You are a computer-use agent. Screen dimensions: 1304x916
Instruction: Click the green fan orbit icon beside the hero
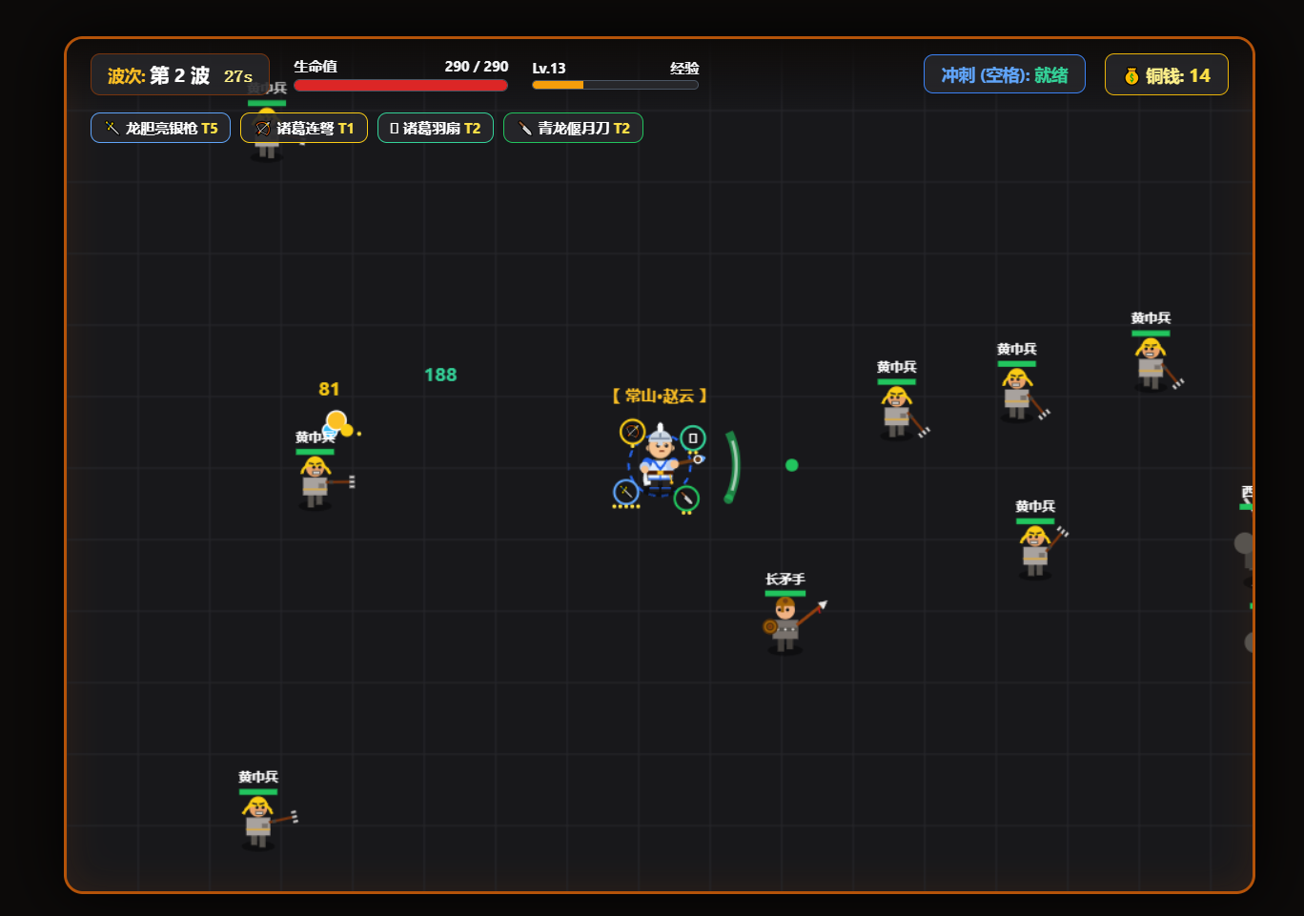693,438
